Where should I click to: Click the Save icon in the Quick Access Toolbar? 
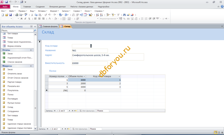[6, 2]
